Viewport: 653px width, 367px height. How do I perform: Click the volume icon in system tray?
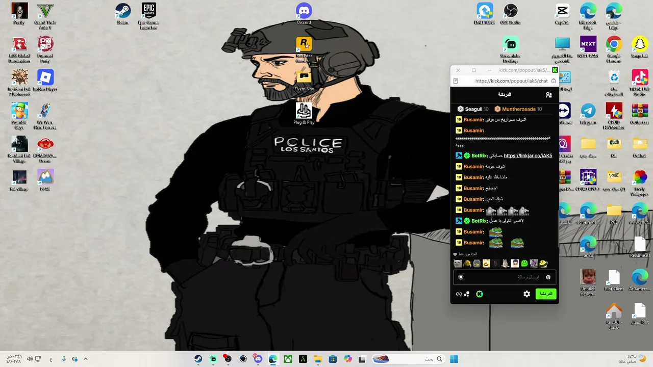pyautogui.click(x=30, y=359)
